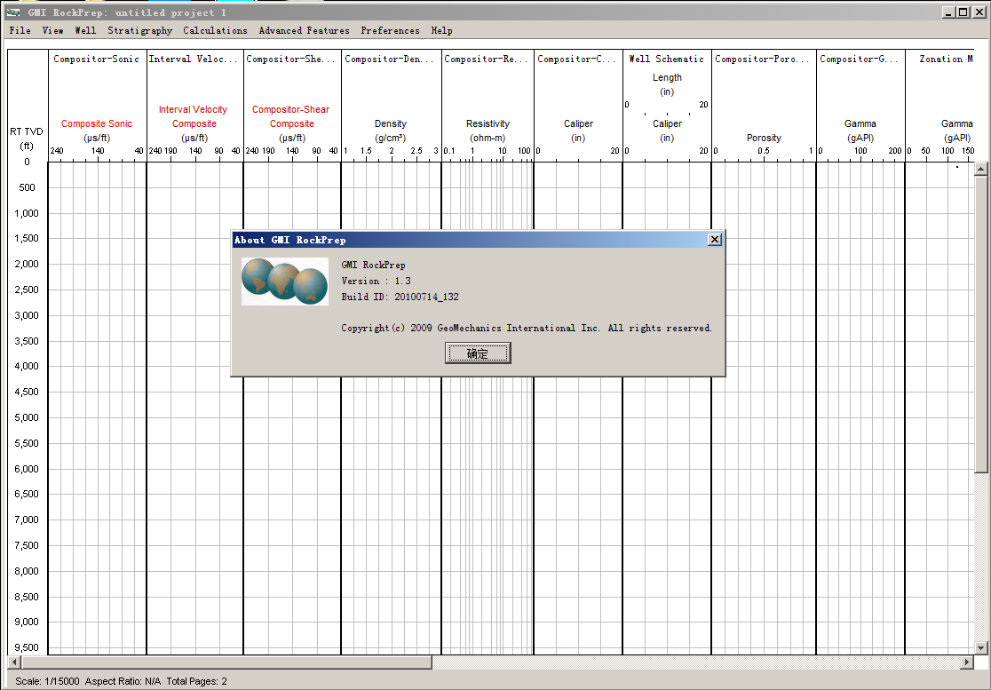Click the vertical scrollbar down arrow
The image size is (991, 690).
[x=981, y=647]
